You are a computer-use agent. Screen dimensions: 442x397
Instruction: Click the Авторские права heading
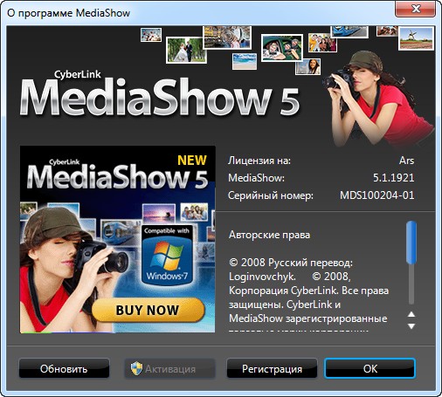tap(269, 235)
